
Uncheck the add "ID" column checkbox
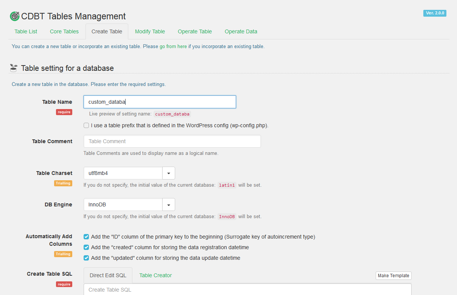86,237
